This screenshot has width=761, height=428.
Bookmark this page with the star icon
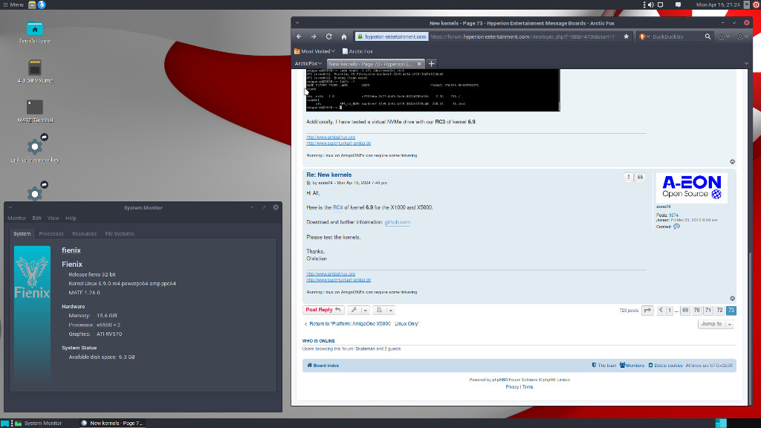[x=626, y=36]
